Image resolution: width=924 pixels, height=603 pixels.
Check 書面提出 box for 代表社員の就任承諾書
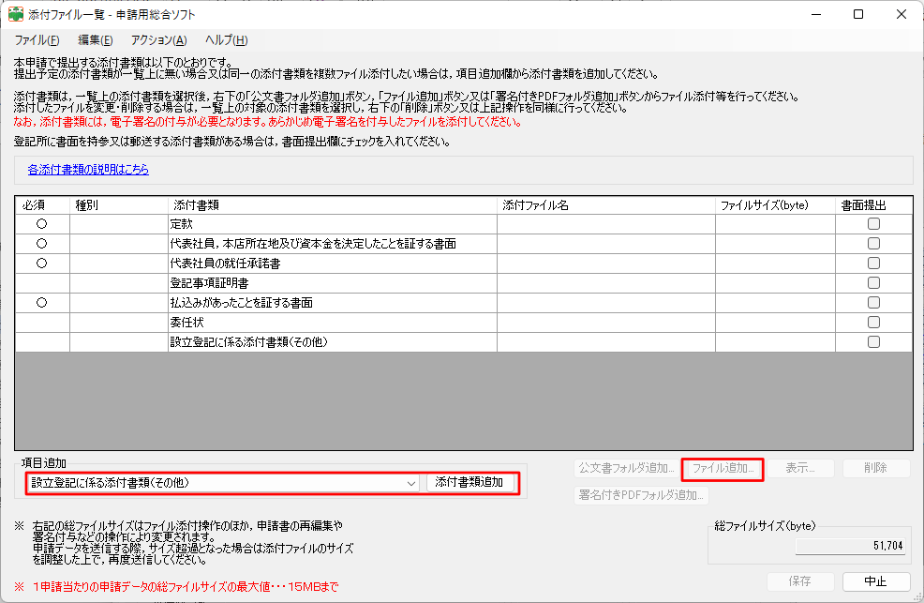tap(873, 264)
